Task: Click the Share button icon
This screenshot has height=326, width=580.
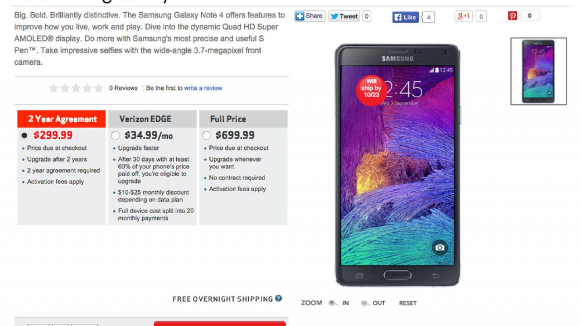Action: tap(300, 16)
